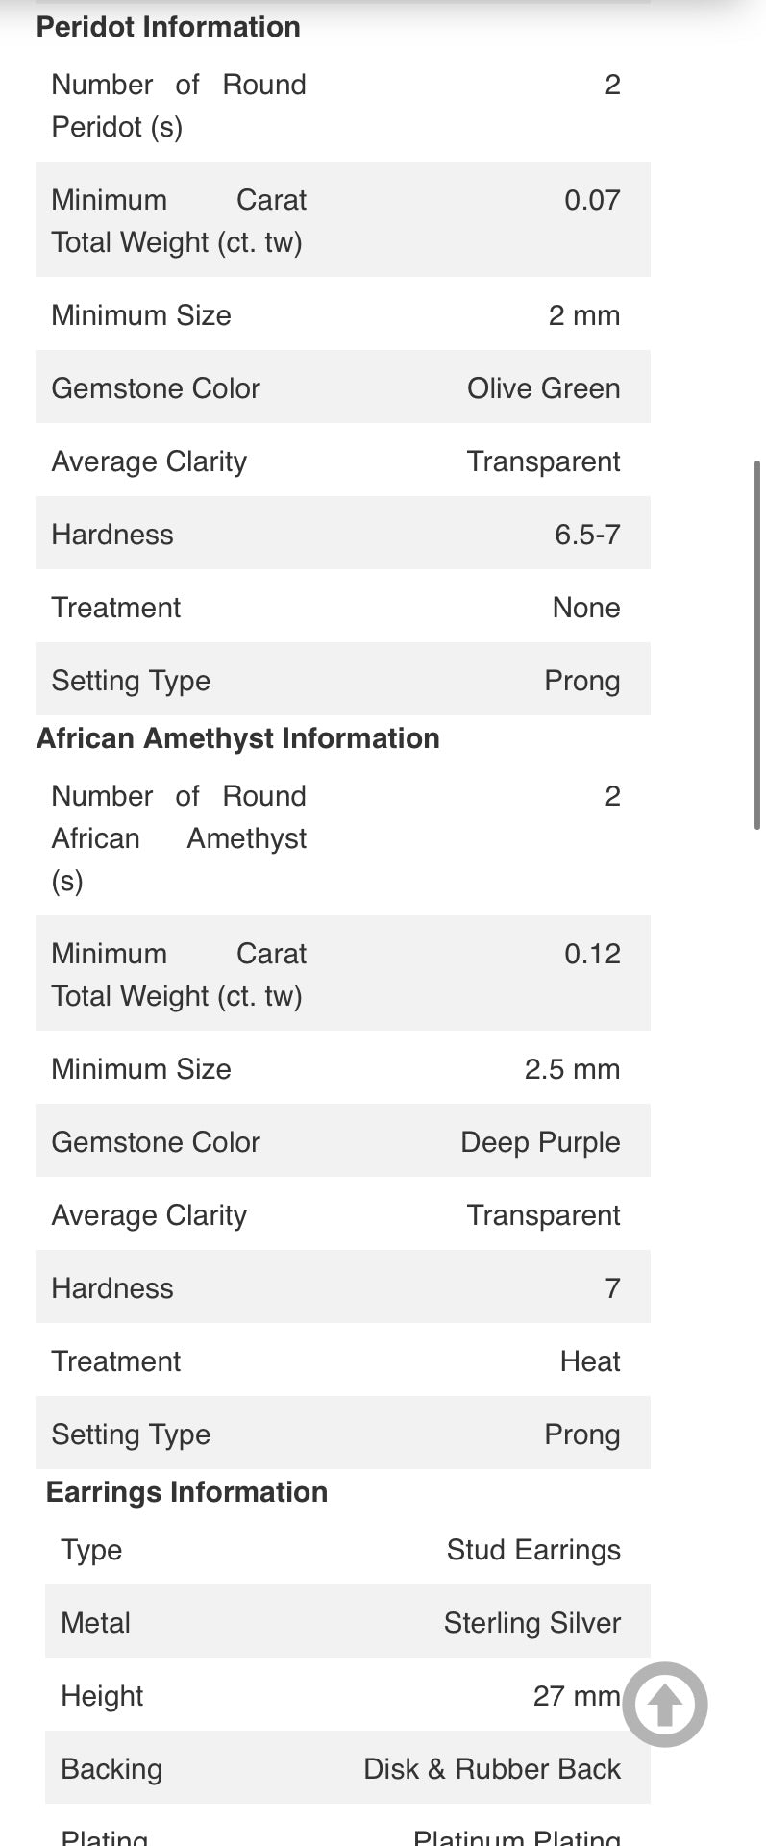Tap the Platinum Plating value
Image resolution: width=766 pixels, height=1846 pixels.
[x=517, y=1836]
